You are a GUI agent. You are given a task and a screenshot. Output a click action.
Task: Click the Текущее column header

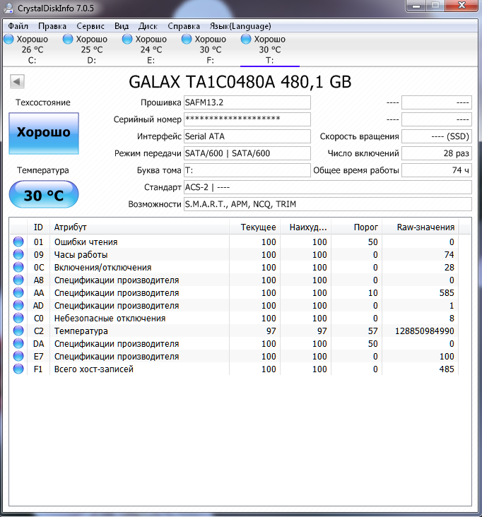(254, 227)
